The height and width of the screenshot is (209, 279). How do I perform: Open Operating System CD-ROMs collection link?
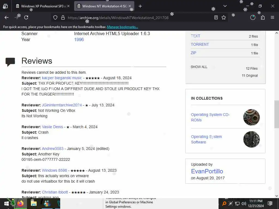click(x=210, y=117)
